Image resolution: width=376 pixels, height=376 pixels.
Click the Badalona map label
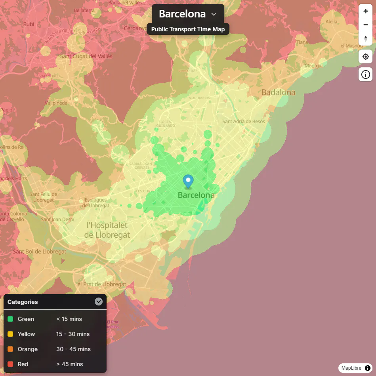click(278, 92)
